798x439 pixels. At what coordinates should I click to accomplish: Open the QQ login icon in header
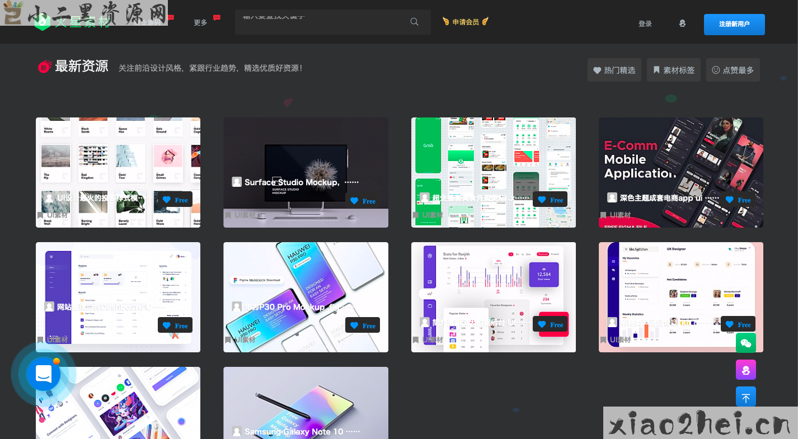click(682, 23)
